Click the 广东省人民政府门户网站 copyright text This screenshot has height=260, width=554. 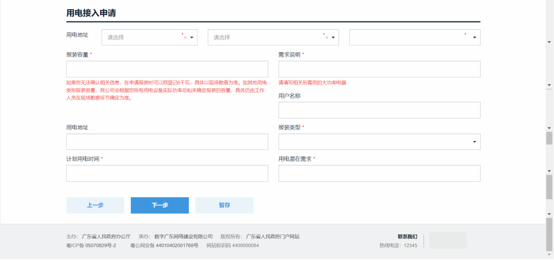tap(273, 236)
